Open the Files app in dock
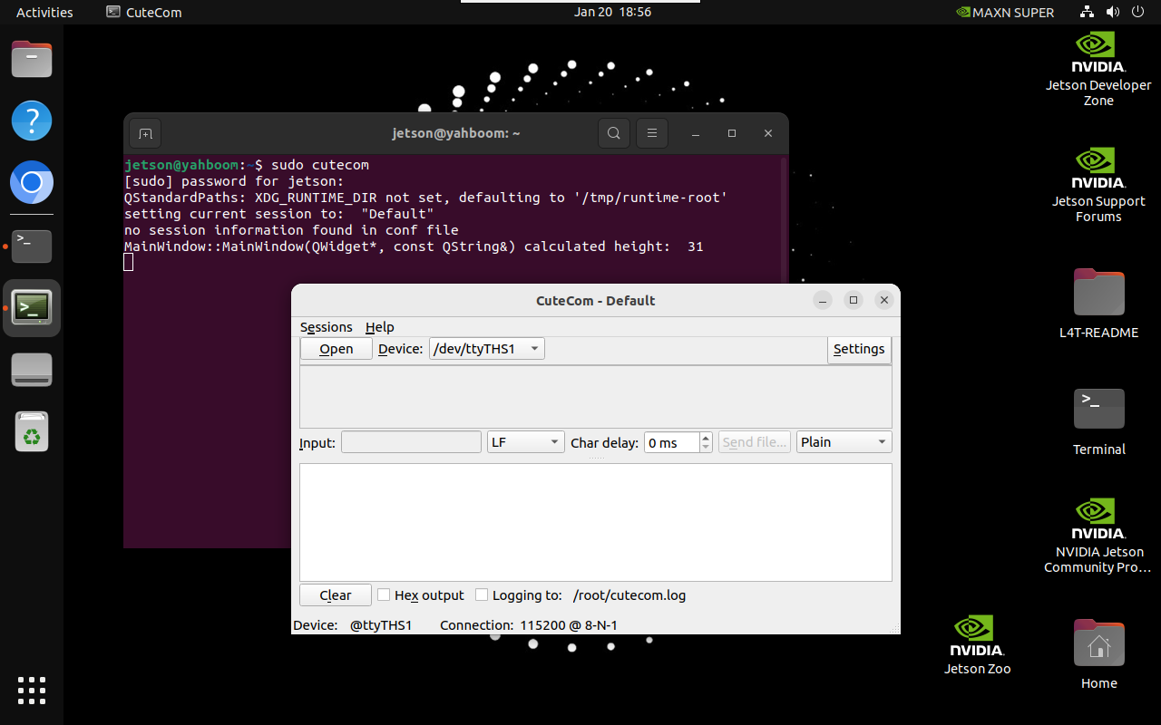The image size is (1161, 725). pyautogui.click(x=32, y=59)
